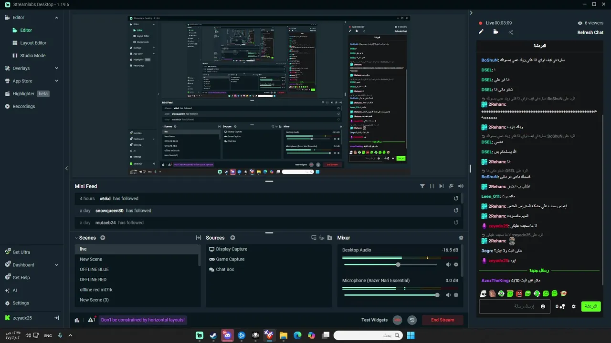Replay the x6ikd follow alert
The image size is (611, 343).
(456, 198)
